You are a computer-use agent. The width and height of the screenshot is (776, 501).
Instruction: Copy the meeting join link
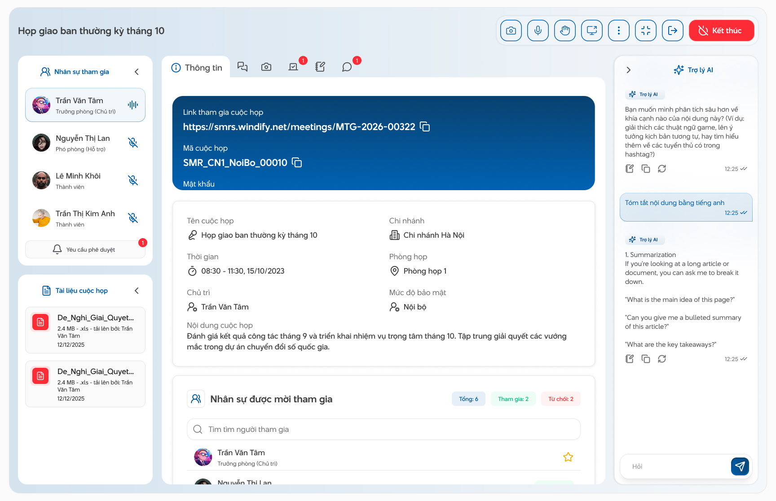point(425,126)
